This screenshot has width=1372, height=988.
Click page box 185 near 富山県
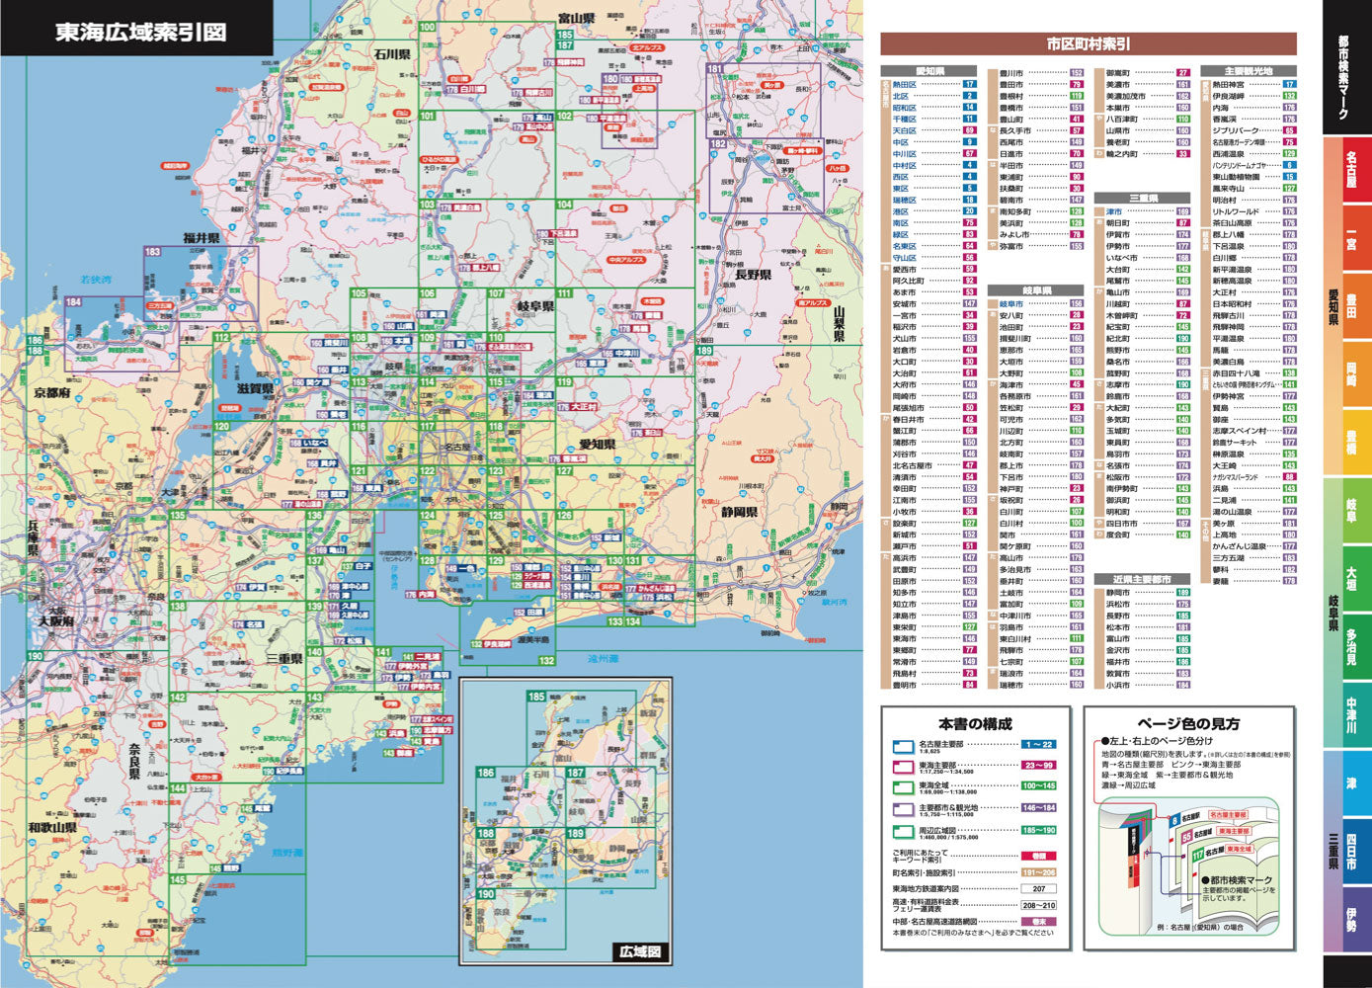pyautogui.click(x=565, y=35)
